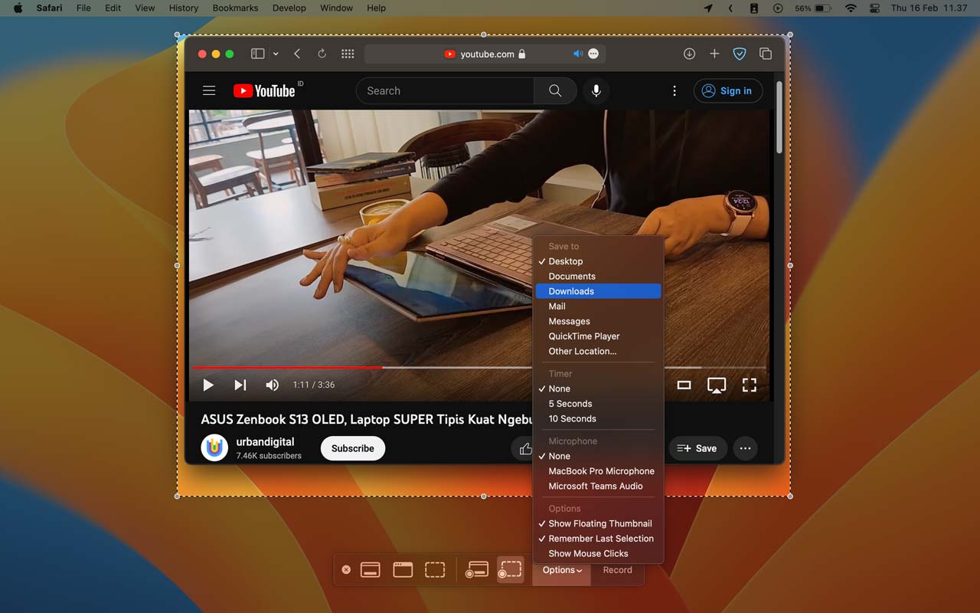This screenshot has width=980, height=613.
Task: Select Record Entire Screen icon
Action: (x=477, y=570)
